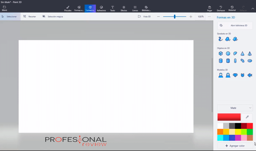Click on the white drawing canvas

106,86
